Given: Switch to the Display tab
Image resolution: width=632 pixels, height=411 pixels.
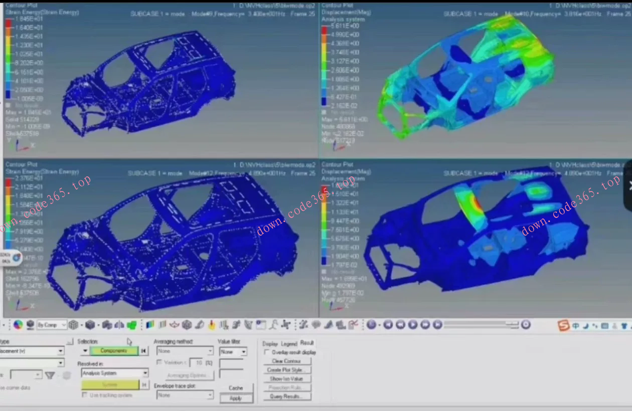Looking at the screenshot, I should click(x=270, y=344).
